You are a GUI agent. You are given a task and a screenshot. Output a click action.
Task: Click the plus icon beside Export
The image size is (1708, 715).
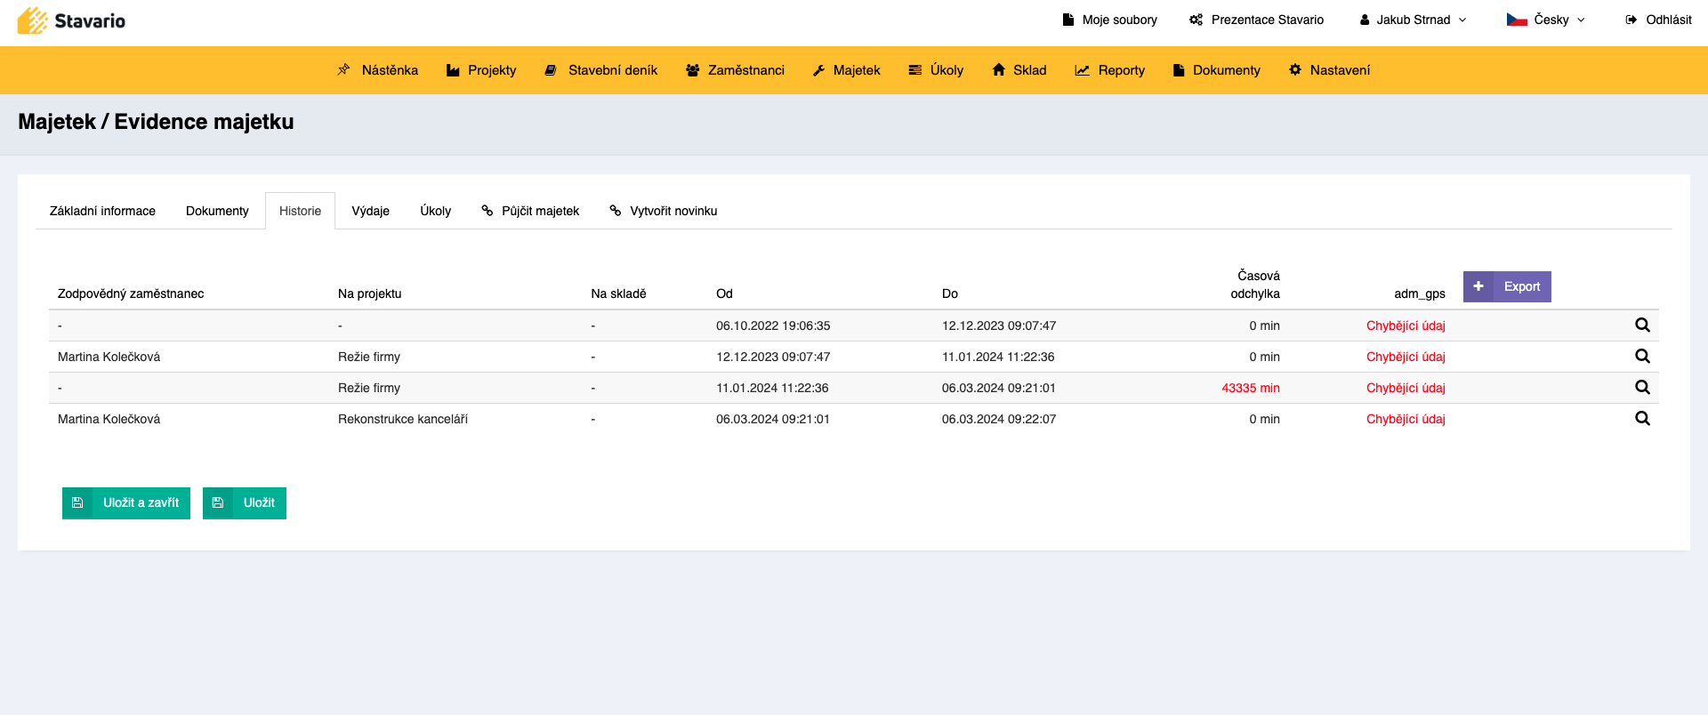pyautogui.click(x=1478, y=286)
